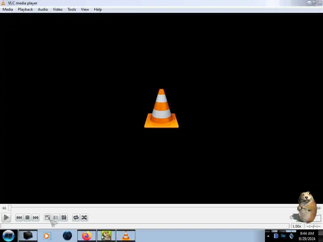Image resolution: width=323 pixels, height=242 pixels.
Task: Open the Audio menu
Action: pyautogui.click(x=43, y=9)
